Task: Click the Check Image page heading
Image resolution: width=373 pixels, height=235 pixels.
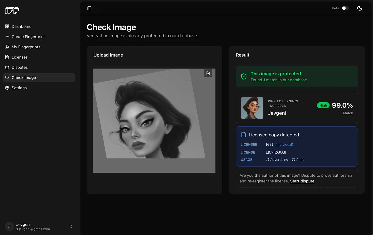Action: (111, 27)
